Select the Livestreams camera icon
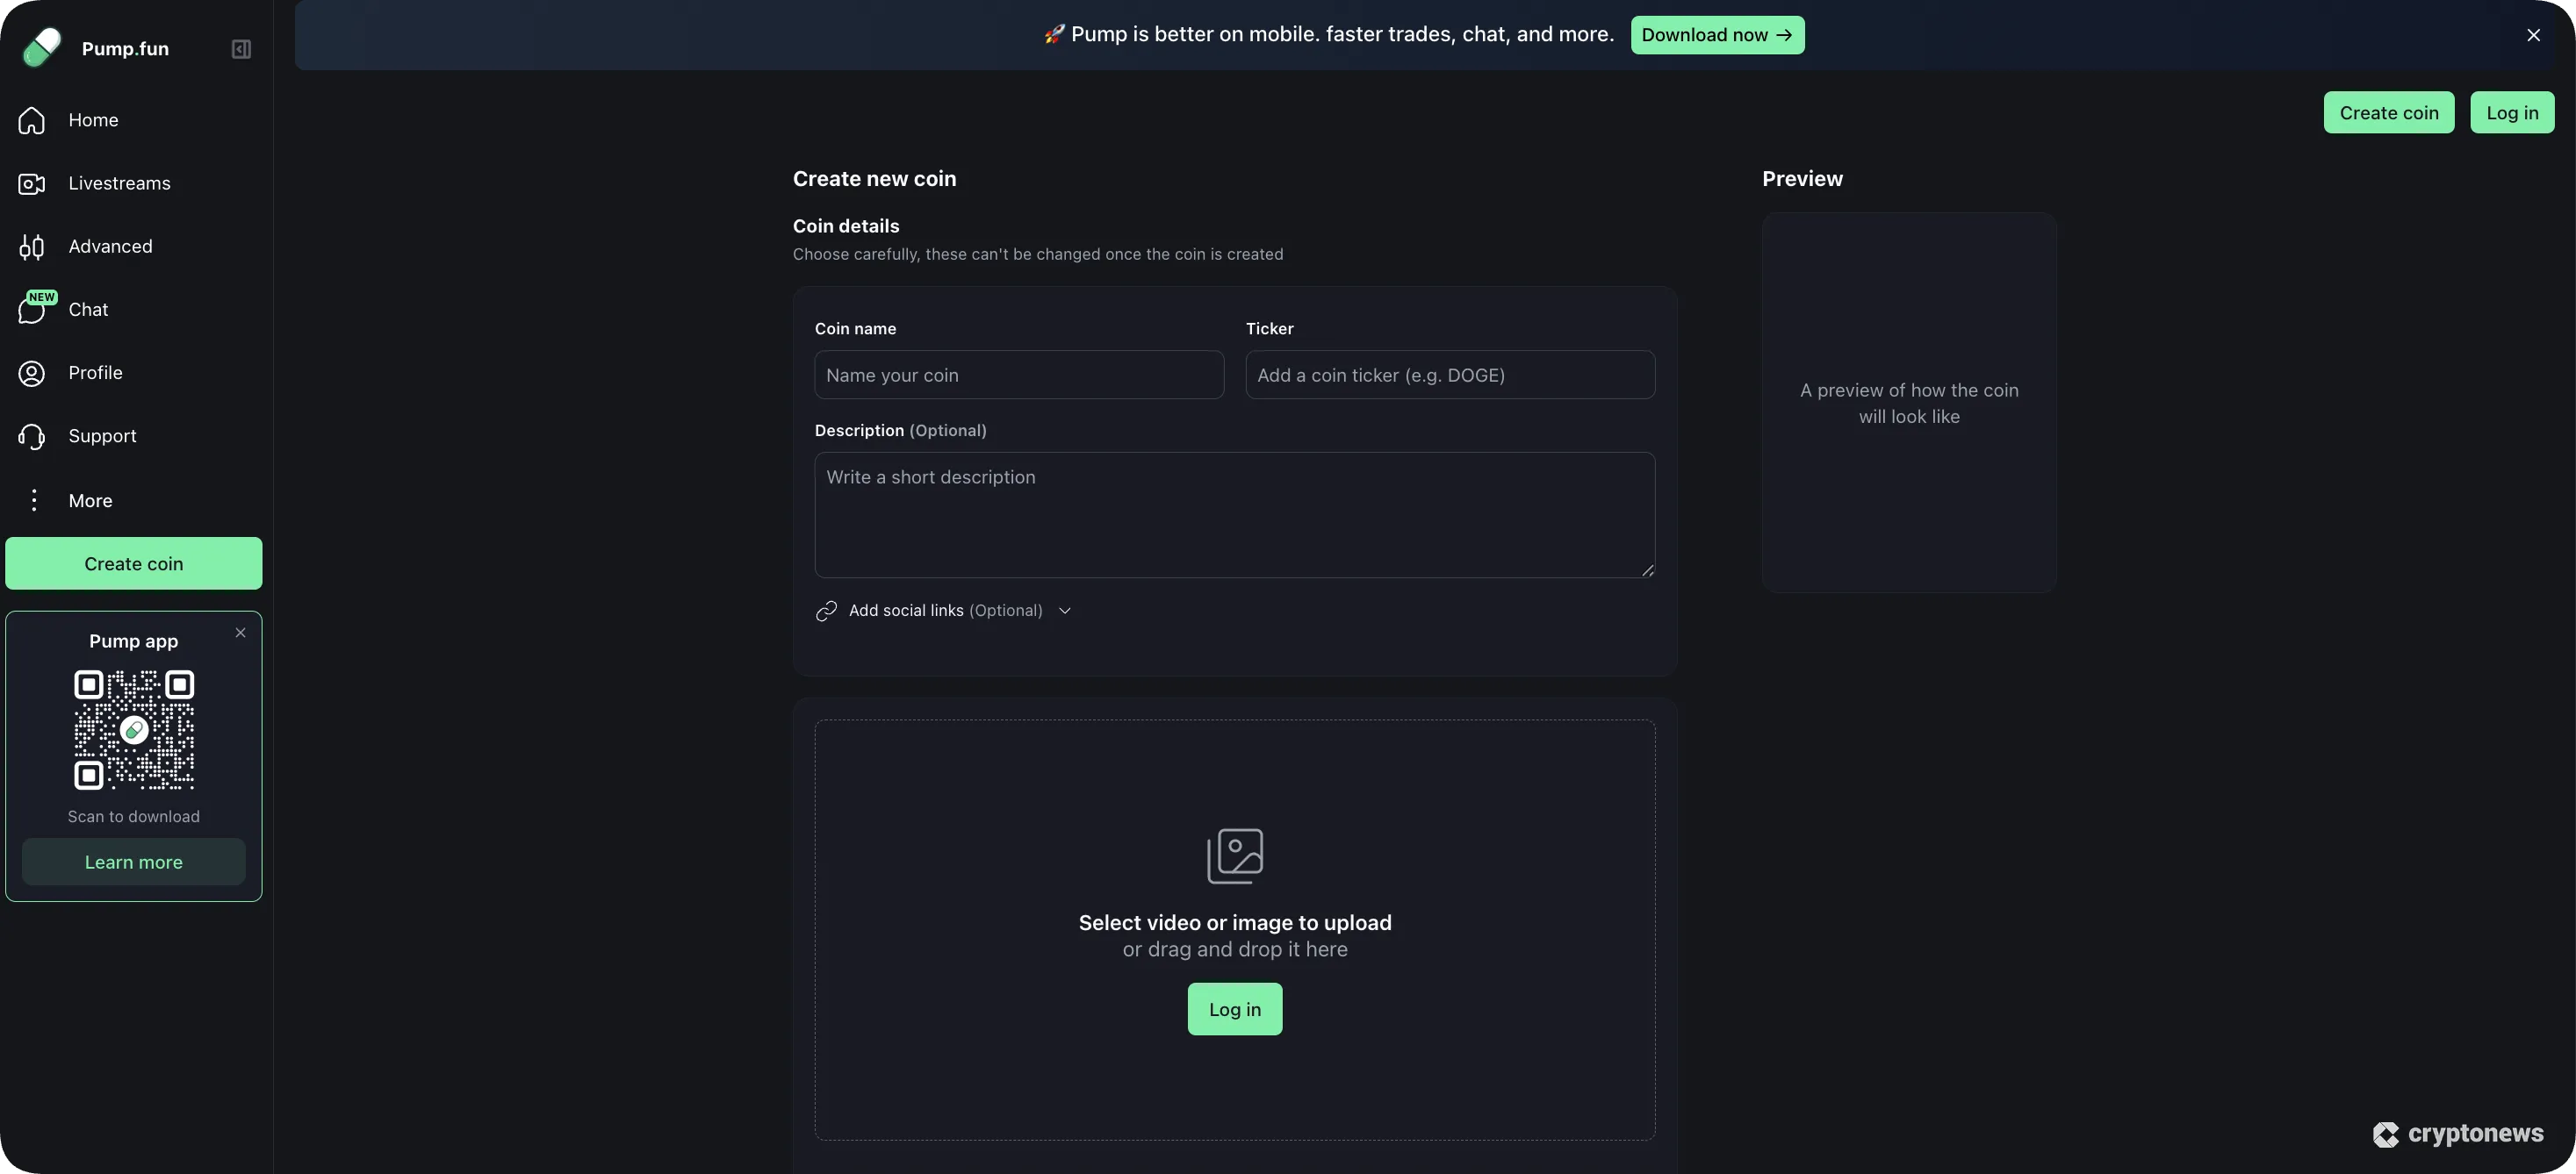The width and height of the screenshot is (2576, 1174). [31, 183]
